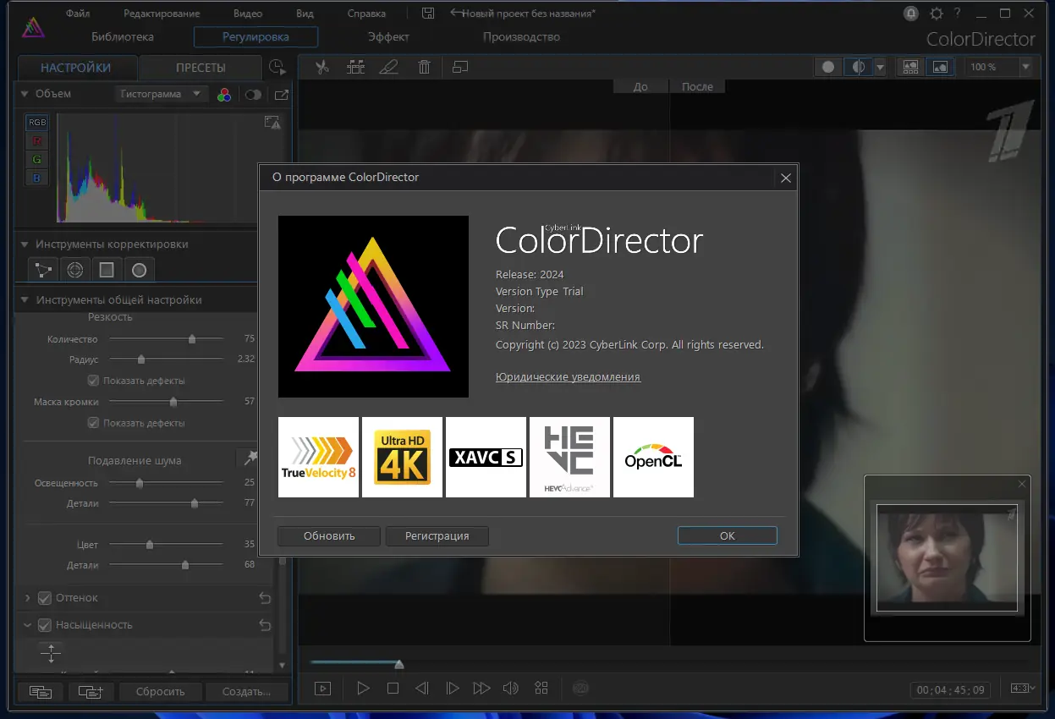Open the compare mode dropdown arrow
The width and height of the screenshot is (1055, 719).
click(880, 67)
